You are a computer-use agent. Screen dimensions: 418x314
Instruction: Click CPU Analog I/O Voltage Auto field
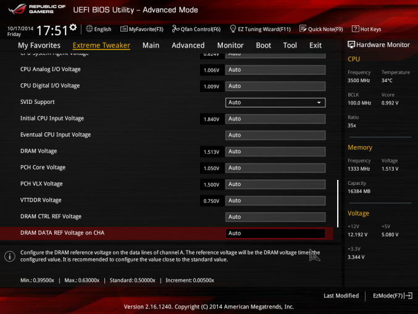click(275, 70)
